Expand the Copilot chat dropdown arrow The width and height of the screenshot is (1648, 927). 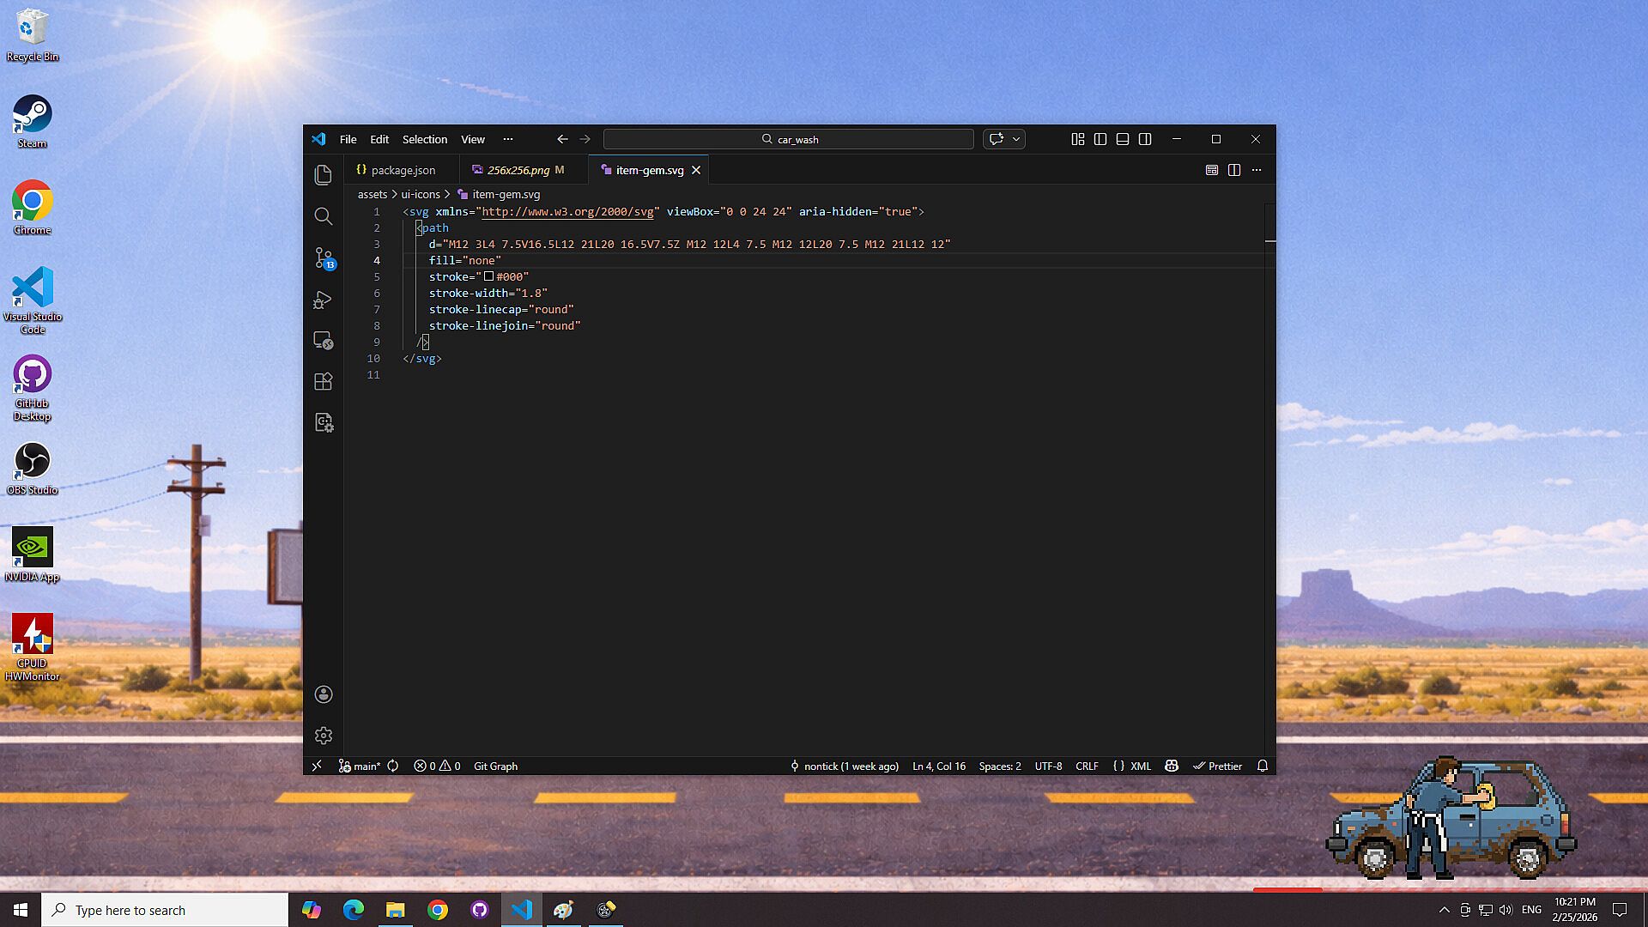pyautogui.click(x=1016, y=139)
